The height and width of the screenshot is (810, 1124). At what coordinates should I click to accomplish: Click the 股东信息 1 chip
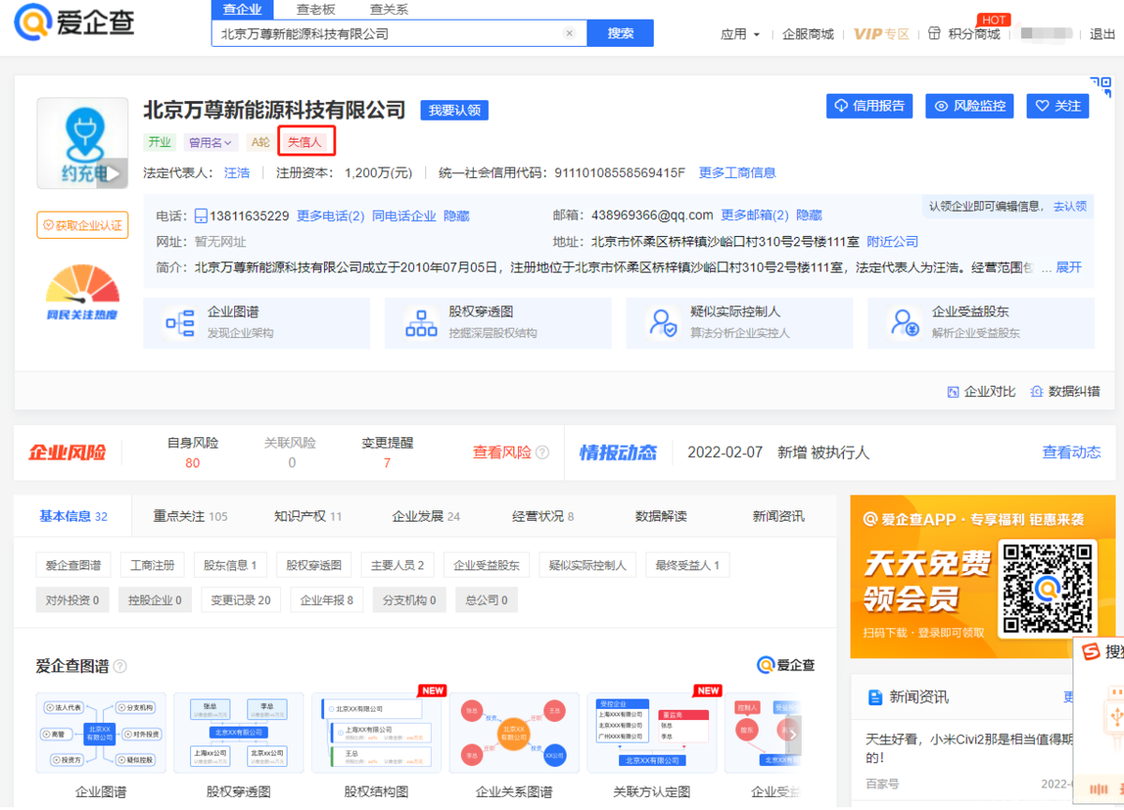pos(229,565)
